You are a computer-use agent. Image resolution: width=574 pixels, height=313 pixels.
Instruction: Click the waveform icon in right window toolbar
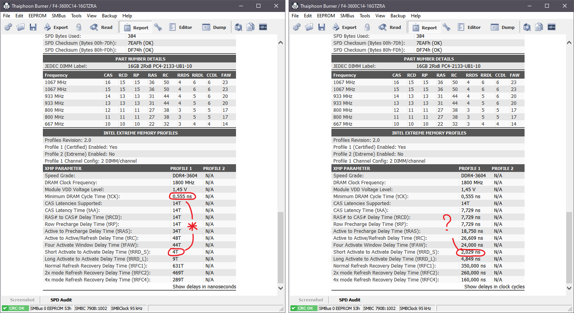[552, 27]
